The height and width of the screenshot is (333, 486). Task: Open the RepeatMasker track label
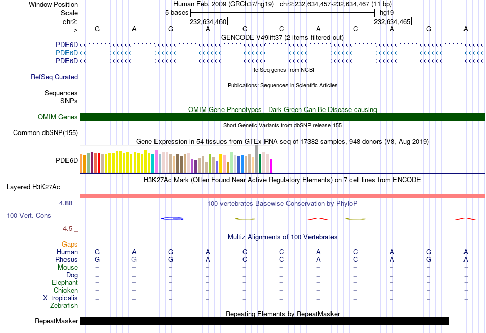click(x=56, y=321)
